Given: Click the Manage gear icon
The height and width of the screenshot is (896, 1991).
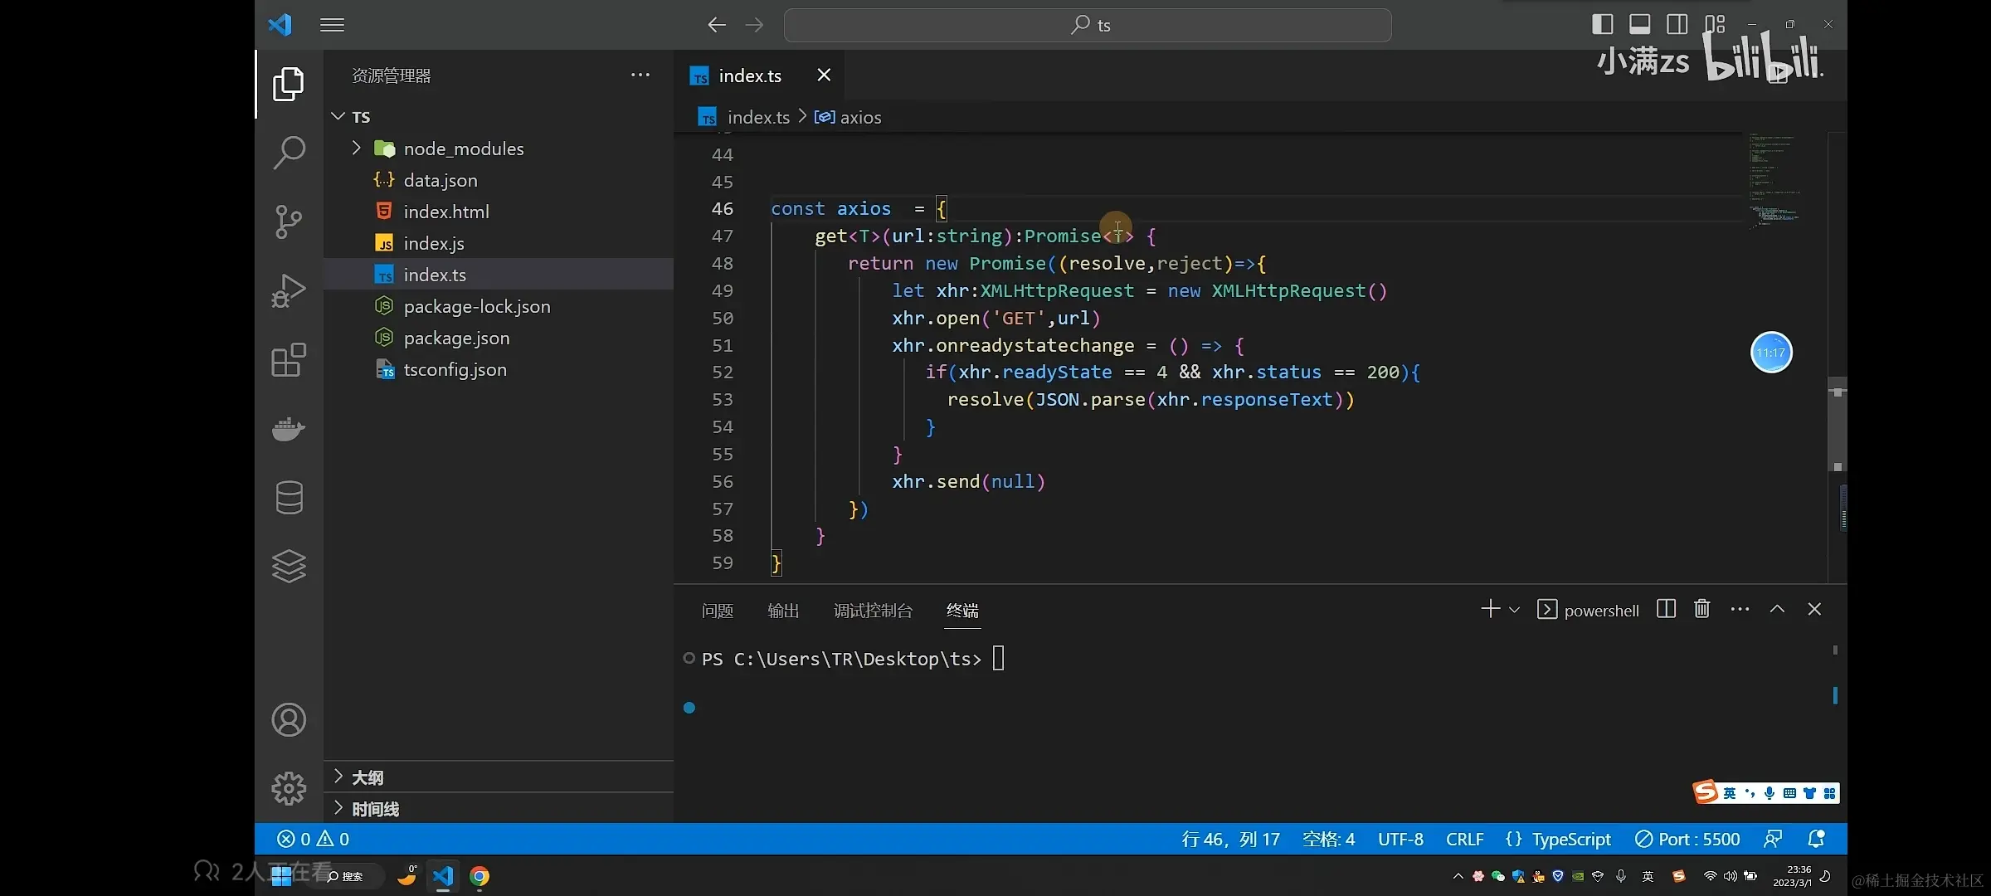Looking at the screenshot, I should [x=289, y=788].
